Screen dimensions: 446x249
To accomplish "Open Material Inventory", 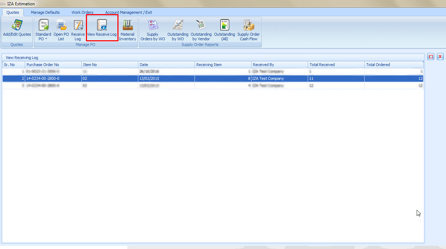I will [x=127, y=30].
